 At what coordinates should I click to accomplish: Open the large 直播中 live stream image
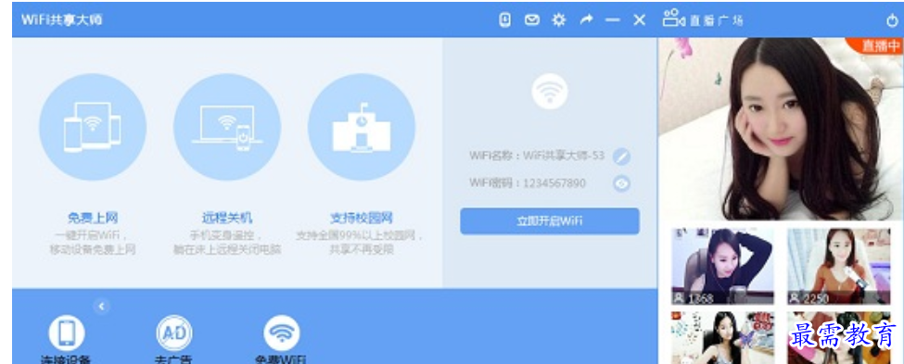782,129
